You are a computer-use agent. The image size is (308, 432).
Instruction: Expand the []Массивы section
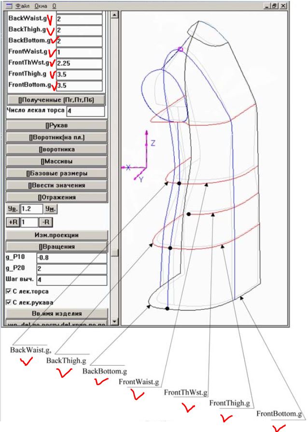(56, 161)
